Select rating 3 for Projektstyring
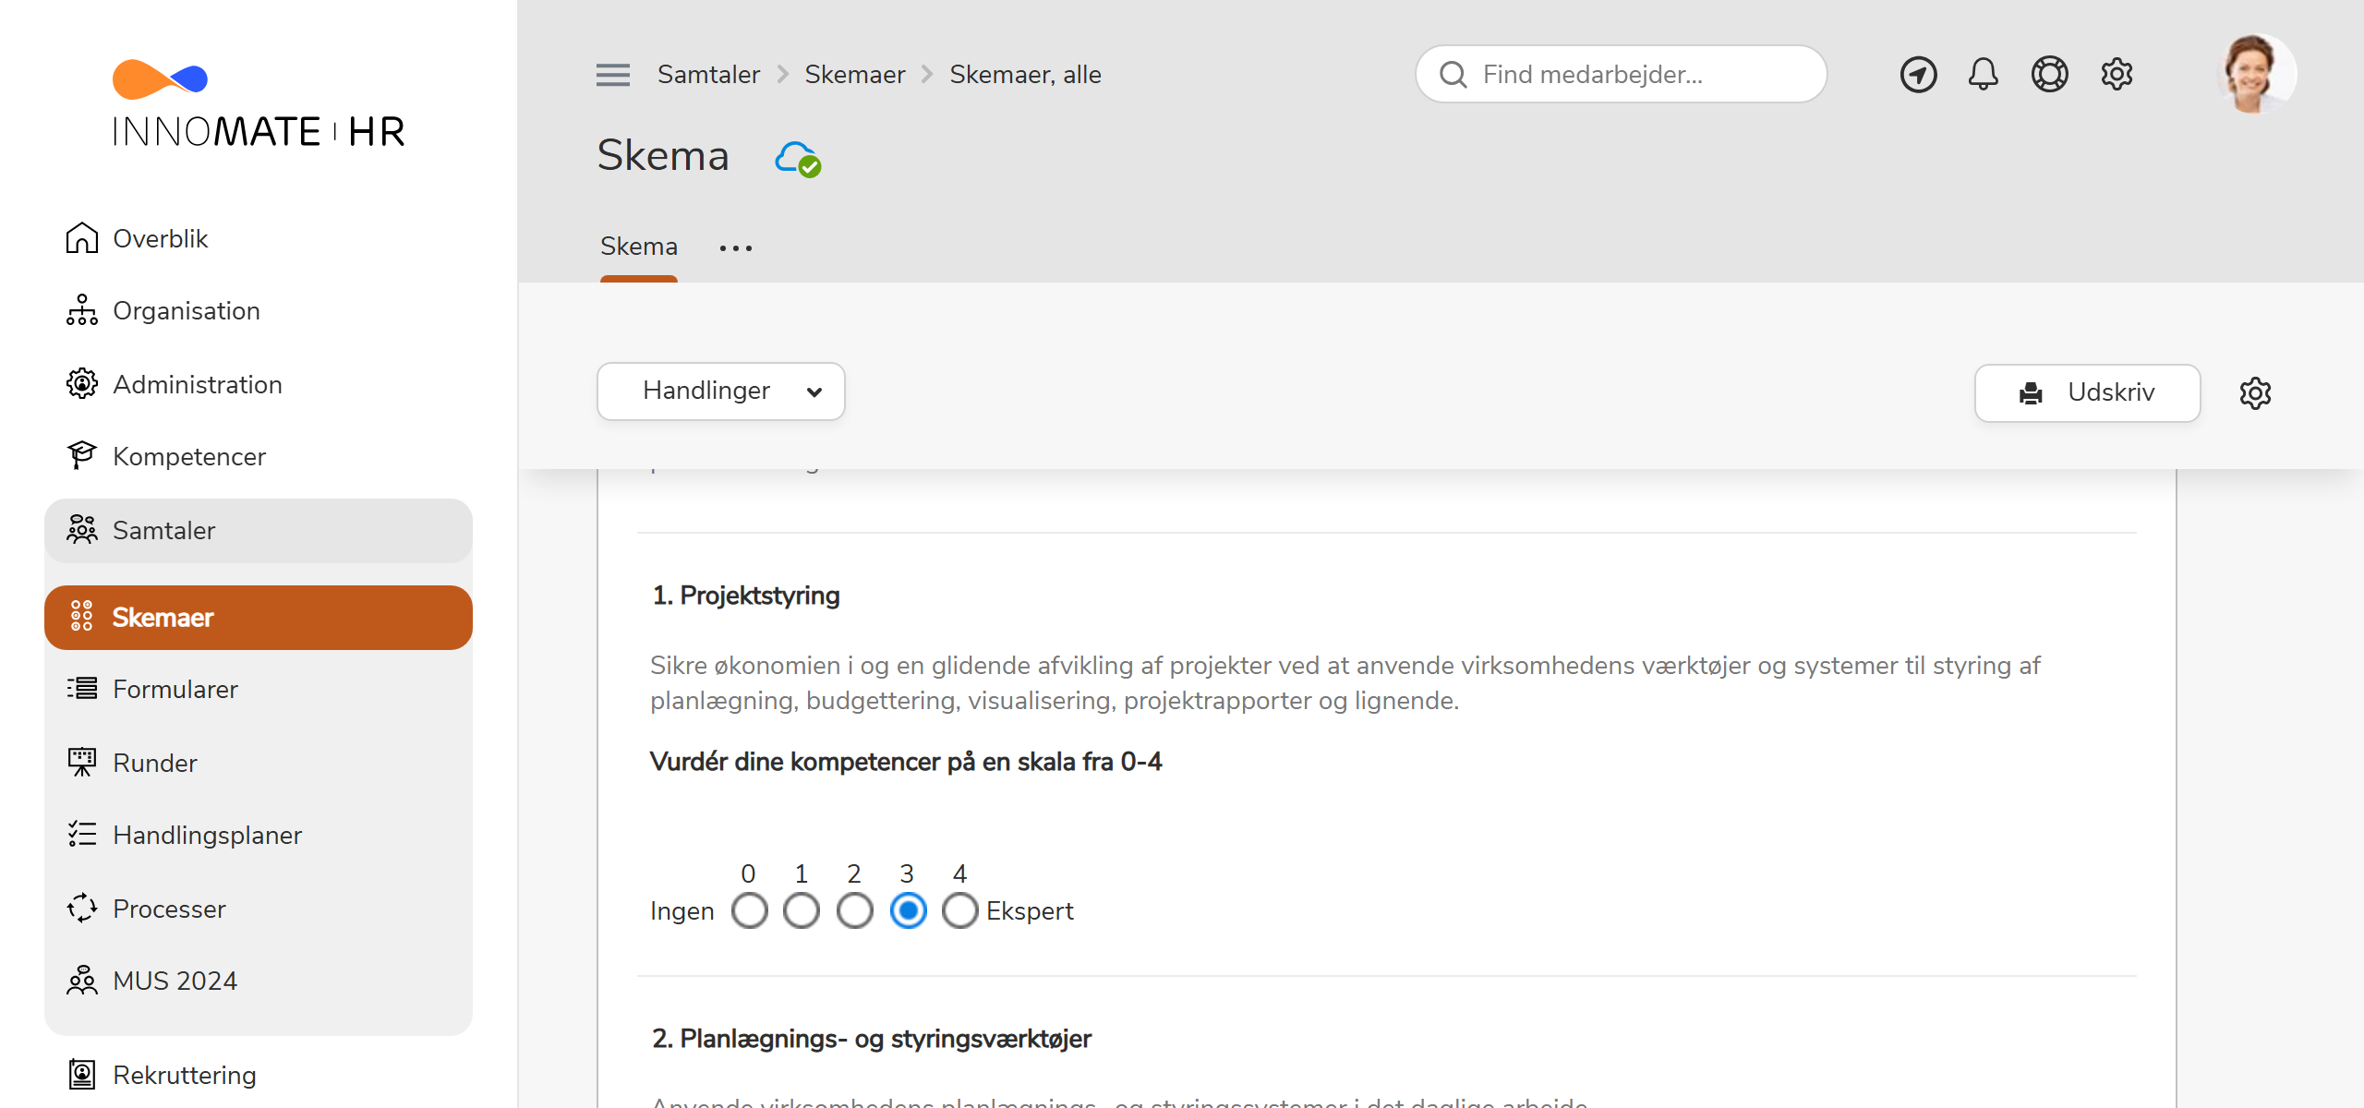 tap(909, 911)
